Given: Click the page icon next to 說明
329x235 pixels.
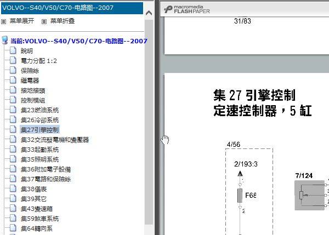Looking at the screenshot, I should click(x=13, y=50).
